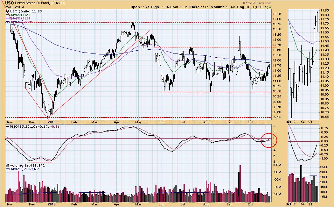The width and height of the screenshot is (334, 207).
Task: Click the 14.25 label on the main price axis
Action: pos(277,14)
